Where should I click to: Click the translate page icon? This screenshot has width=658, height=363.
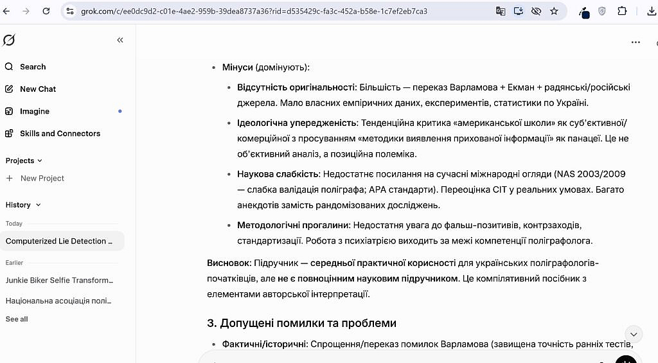click(500, 12)
